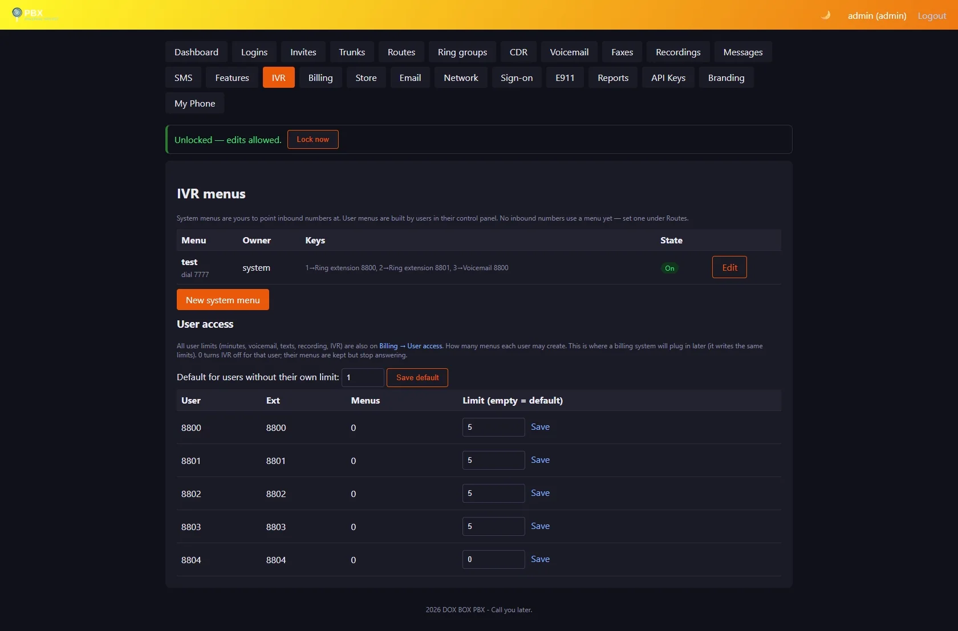The height and width of the screenshot is (631, 958).
Task: Open the Dashboard tab
Action: point(196,52)
